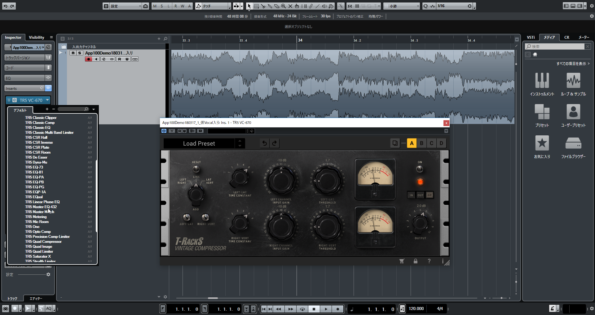Select the Draw pencil tool
Image resolution: width=595 pixels, height=315 pixels.
coord(311,6)
